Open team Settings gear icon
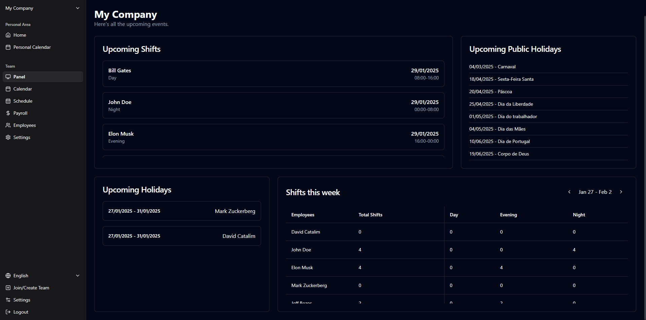Image resolution: width=646 pixels, height=320 pixels. click(x=8, y=137)
